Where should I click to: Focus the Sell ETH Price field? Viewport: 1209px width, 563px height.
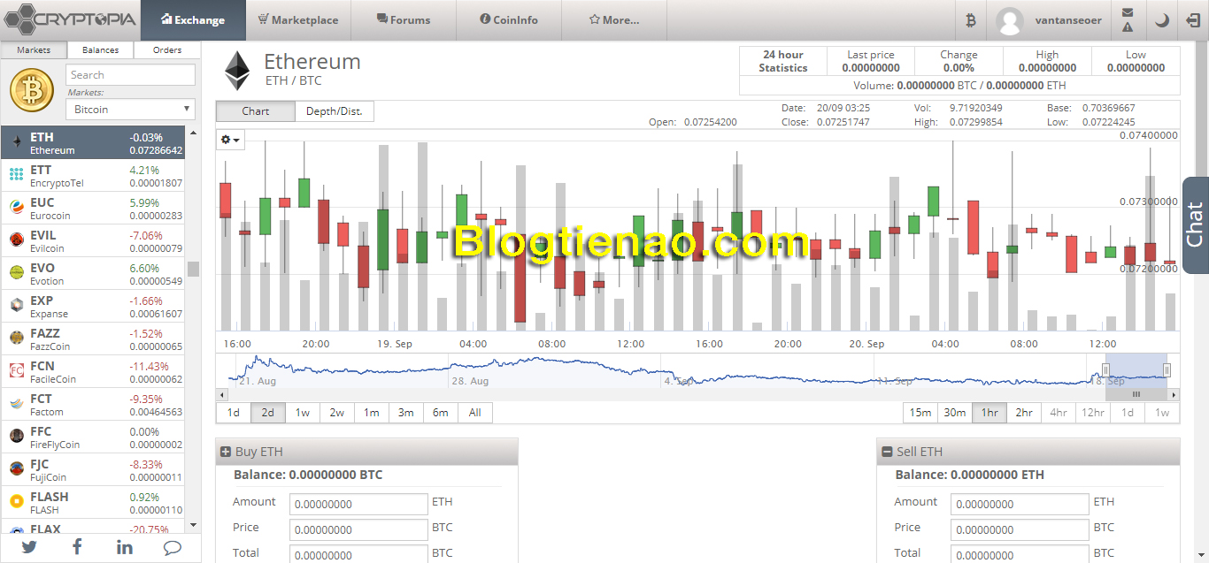(1020, 529)
